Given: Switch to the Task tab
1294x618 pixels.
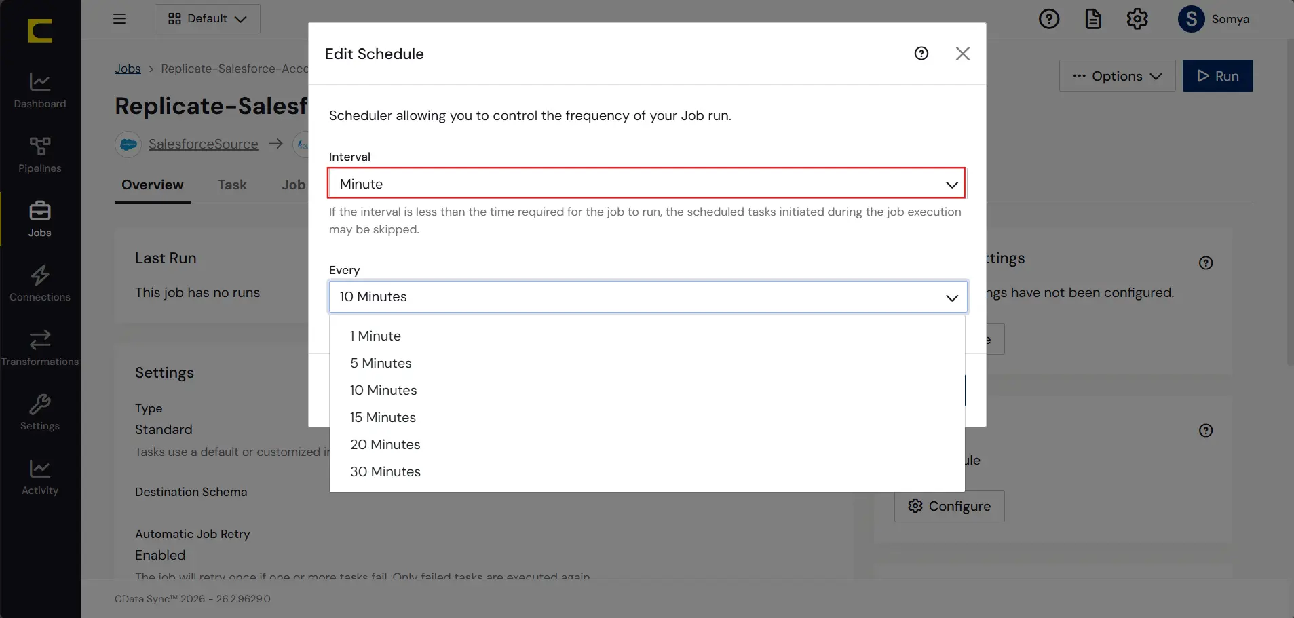Looking at the screenshot, I should click(232, 185).
